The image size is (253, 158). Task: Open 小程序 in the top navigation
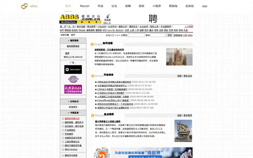coord(156,6)
